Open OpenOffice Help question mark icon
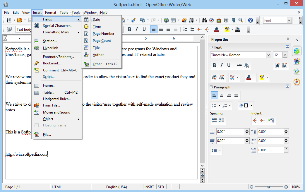 tap(251, 20)
